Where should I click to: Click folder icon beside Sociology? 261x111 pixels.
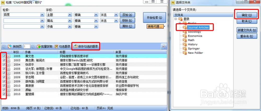[185, 32]
